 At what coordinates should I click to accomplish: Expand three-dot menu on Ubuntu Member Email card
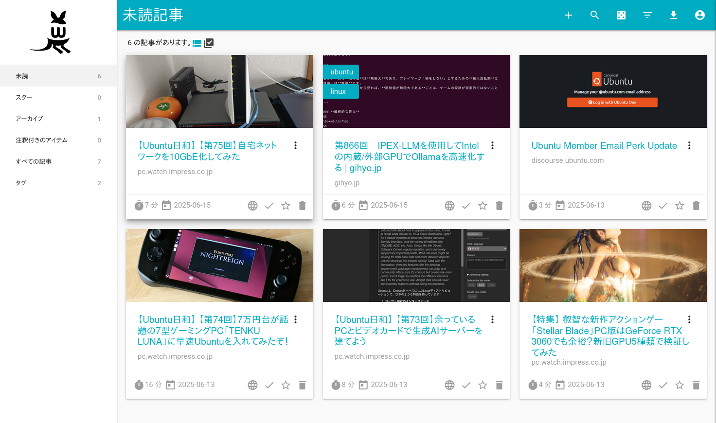pos(689,145)
